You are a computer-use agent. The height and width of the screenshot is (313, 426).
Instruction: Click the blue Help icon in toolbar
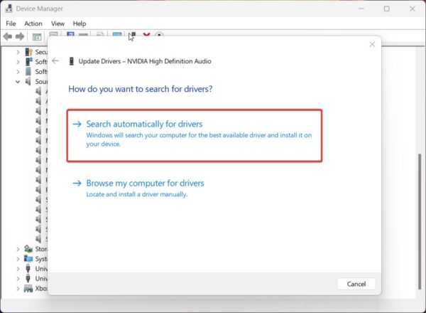pyautogui.click(x=70, y=34)
